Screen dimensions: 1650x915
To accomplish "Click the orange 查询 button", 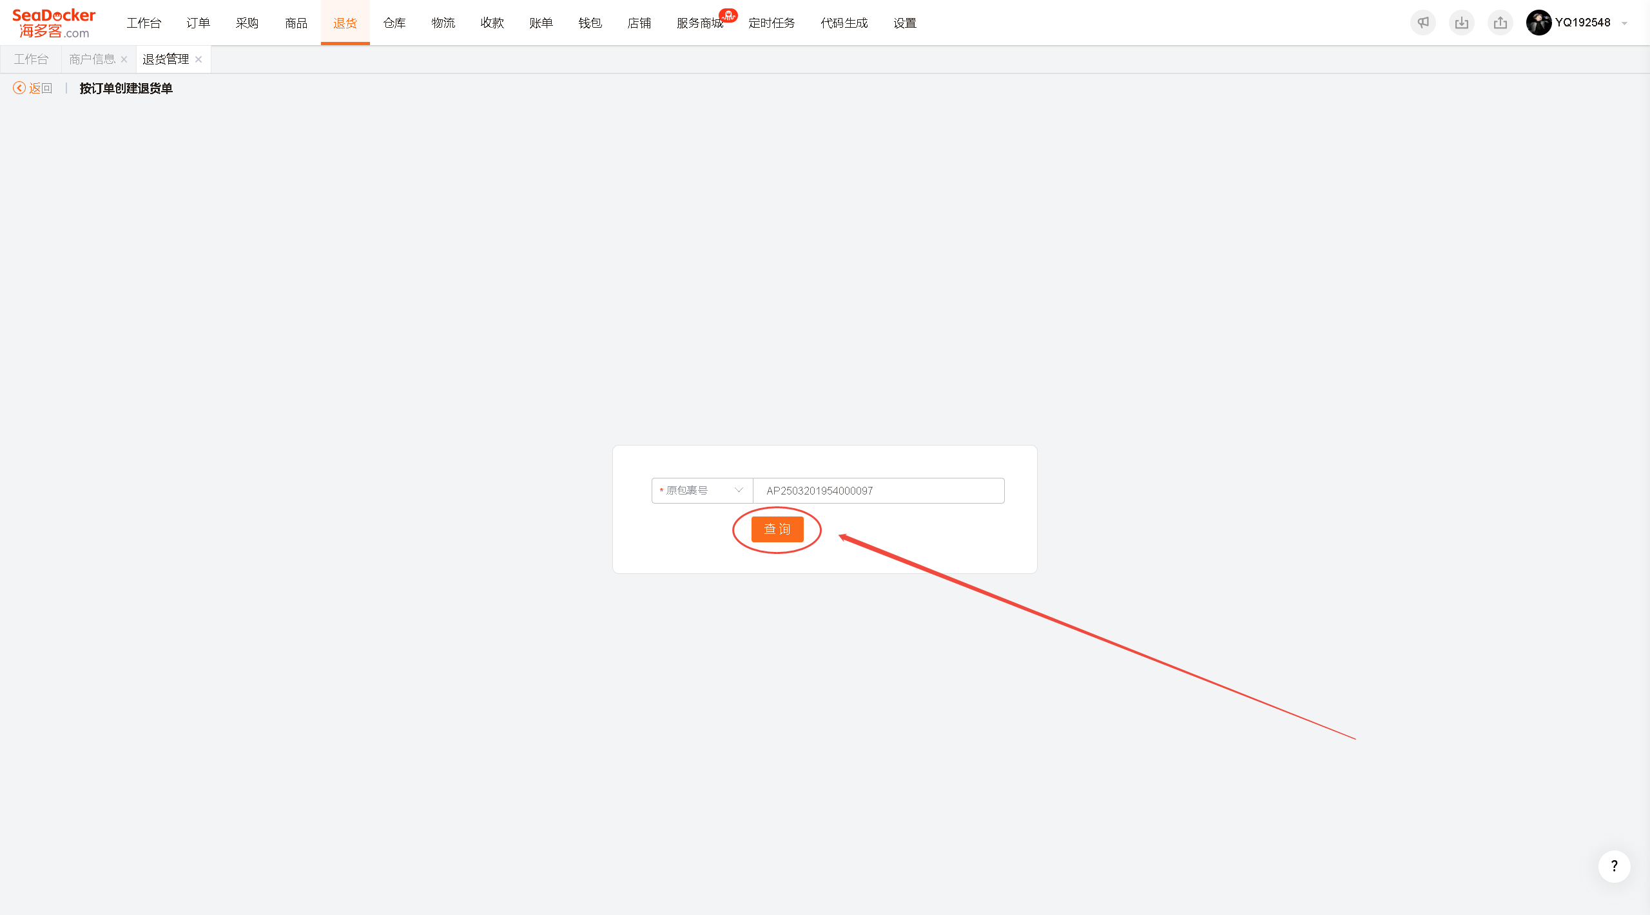I will tap(777, 529).
